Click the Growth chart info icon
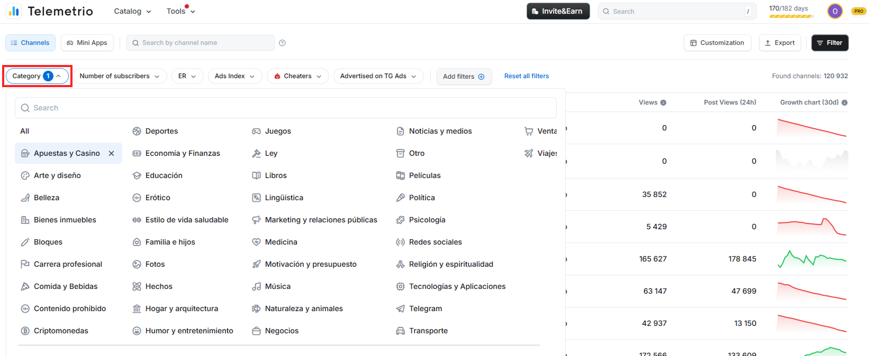Viewport: 869px width, 356px height. pos(845,102)
